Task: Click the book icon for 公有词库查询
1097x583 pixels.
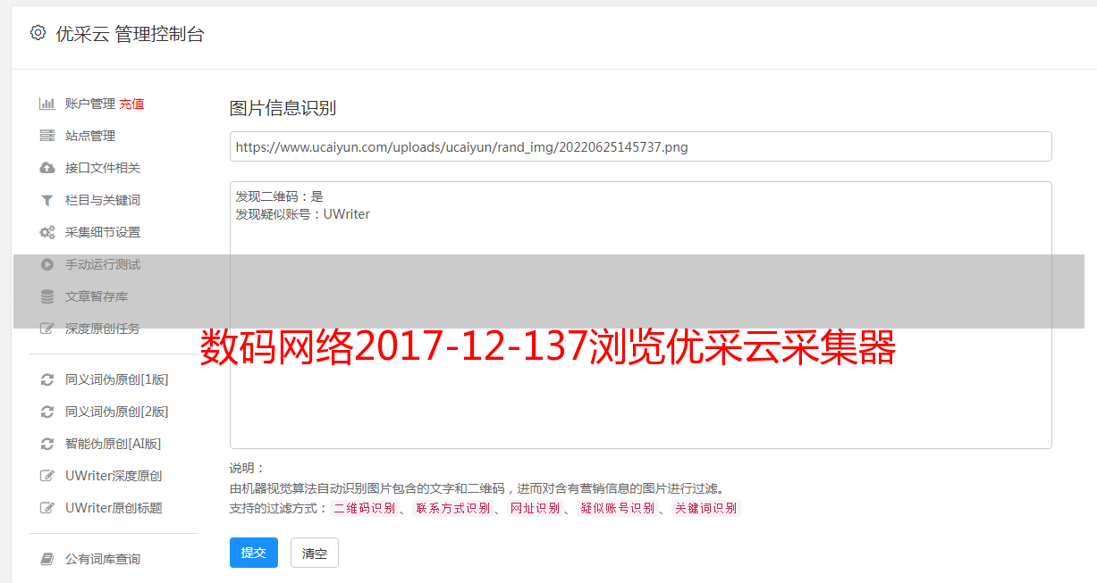Action: (x=47, y=559)
